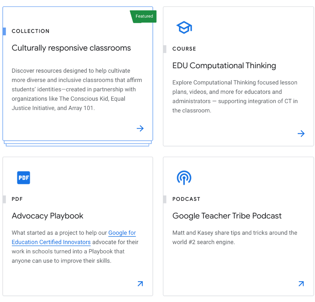Open Google Teacher Tribe Podcast via external link arrow
Screen dimensions: 315x302
point(301,284)
